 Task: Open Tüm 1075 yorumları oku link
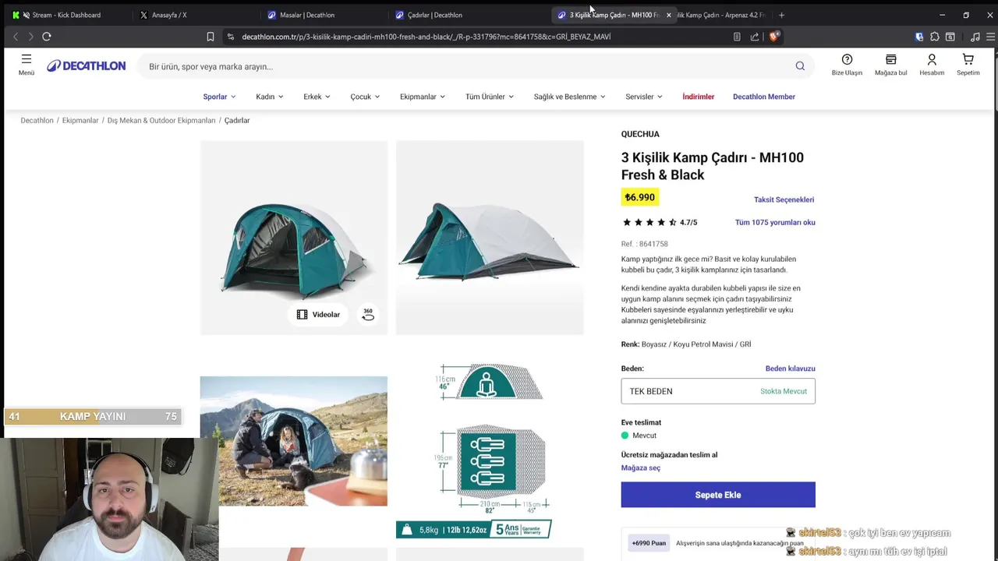pos(774,222)
